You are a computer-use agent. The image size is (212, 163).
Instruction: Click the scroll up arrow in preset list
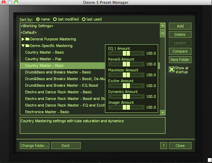(x=162, y=26)
